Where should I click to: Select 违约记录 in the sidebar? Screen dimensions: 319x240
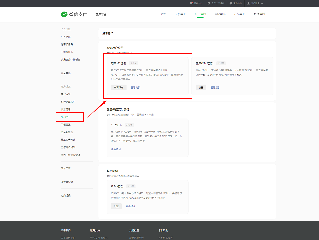(66, 196)
